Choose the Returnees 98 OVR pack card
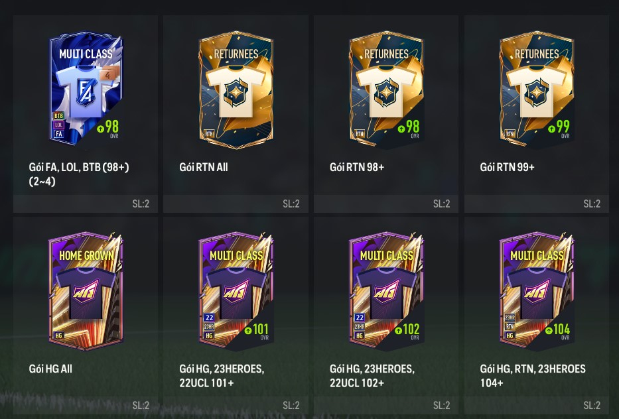This screenshot has height=419, width=619. pyautogui.click(x=387, y=90)
